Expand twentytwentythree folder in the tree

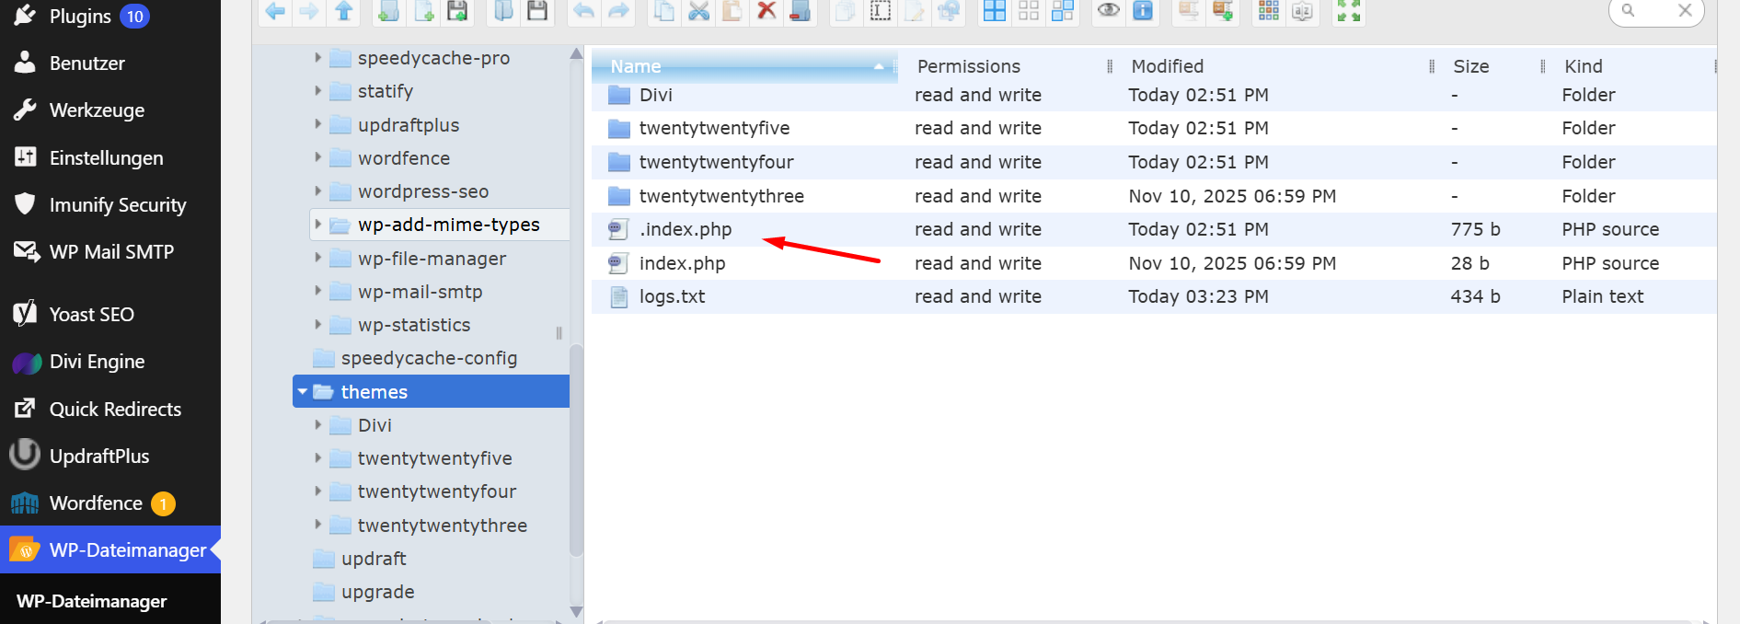tap(317, 525)
